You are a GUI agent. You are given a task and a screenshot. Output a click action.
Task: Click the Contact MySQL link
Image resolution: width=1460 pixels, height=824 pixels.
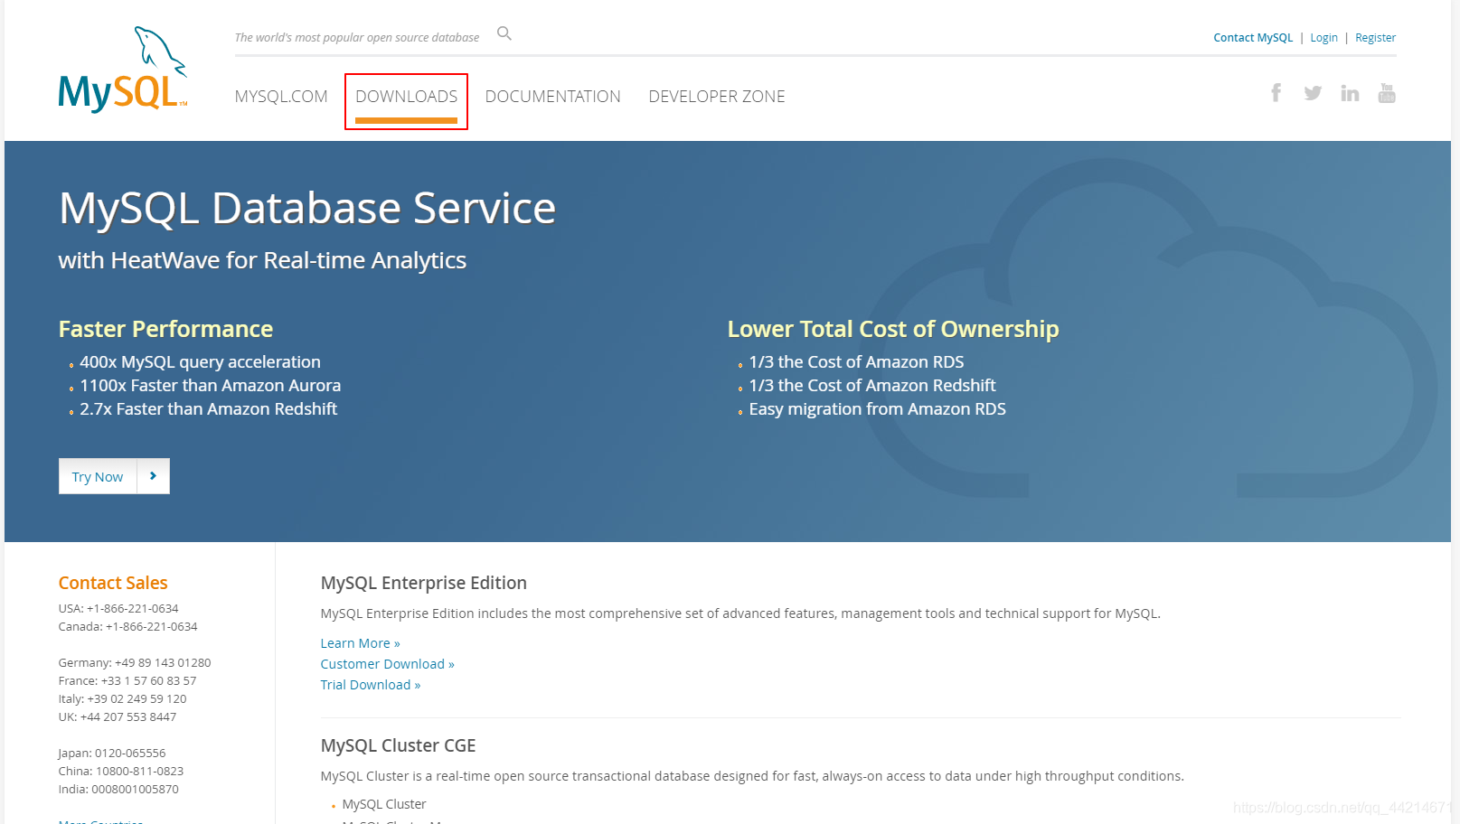coord(1253,38)
